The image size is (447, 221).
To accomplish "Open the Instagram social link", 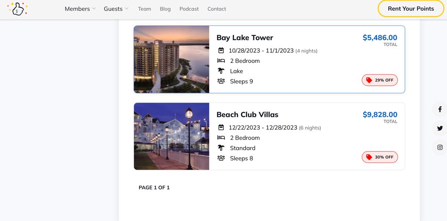I will coord(440,148).
